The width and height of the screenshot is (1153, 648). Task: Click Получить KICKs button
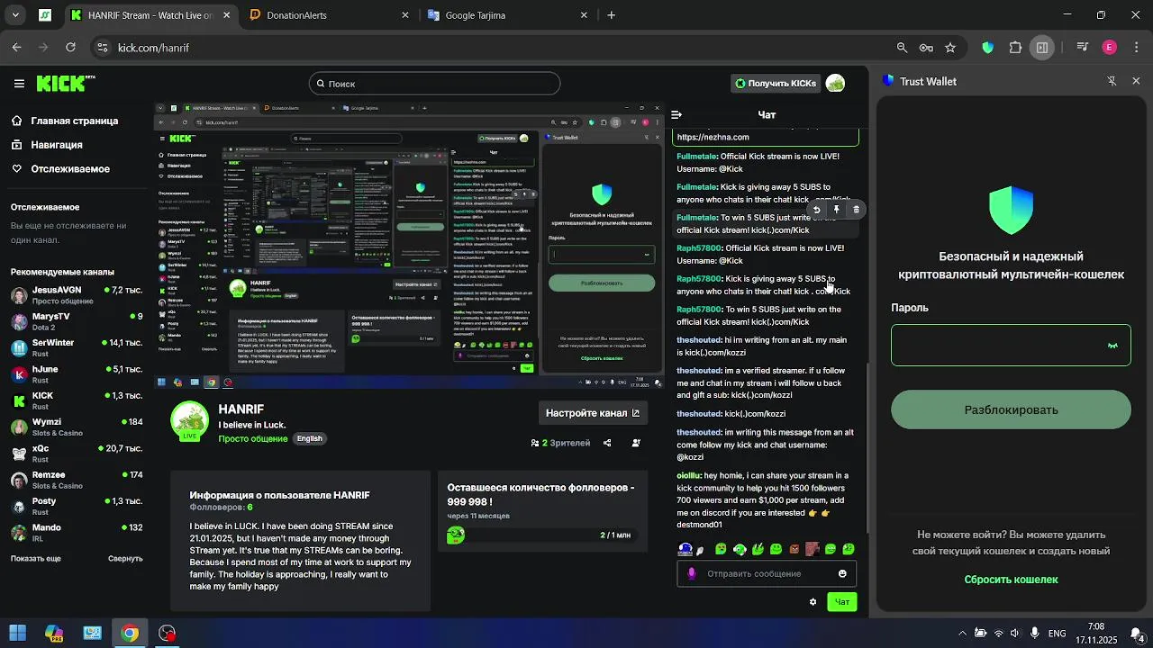point(776,84)
